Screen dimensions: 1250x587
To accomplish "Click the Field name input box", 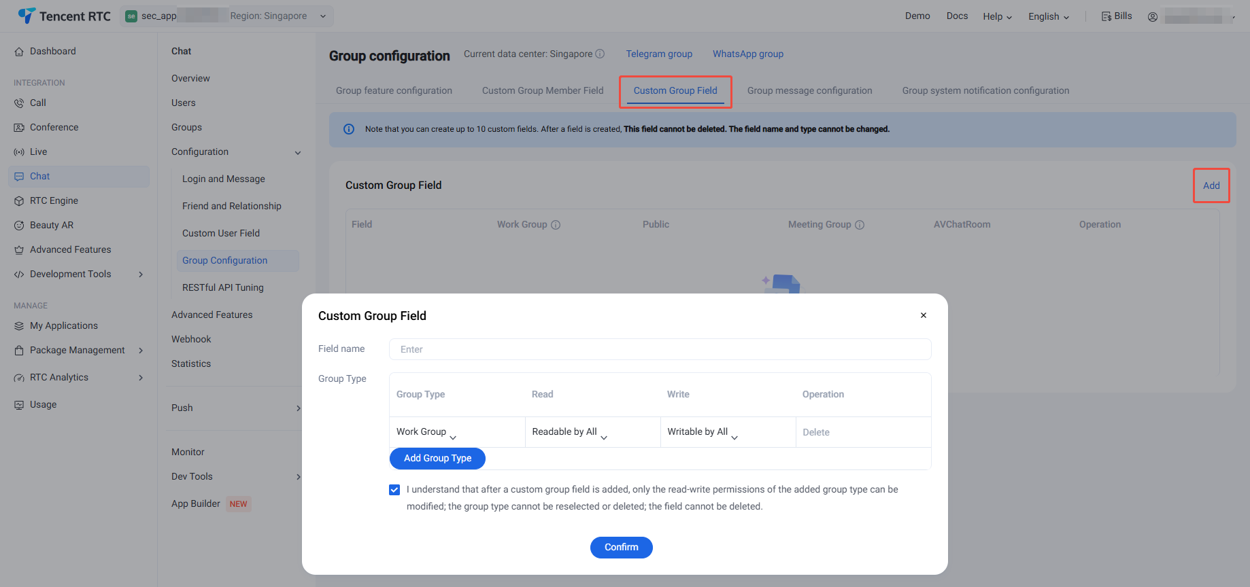I will tap(660, 349).
